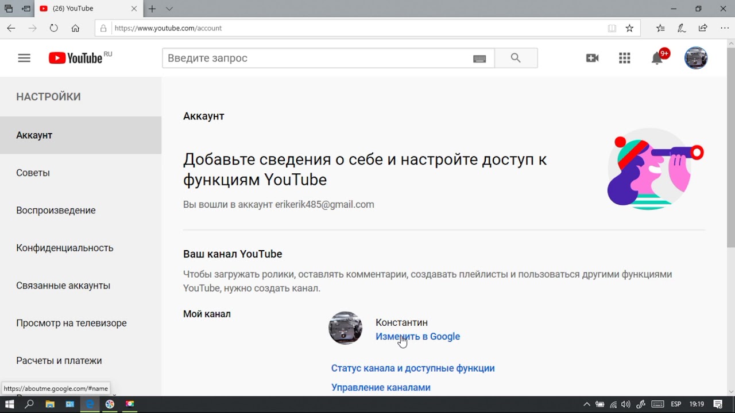Show site info via lock icon
The width and height of the screenshot is (735, 413).
point(103,28)
